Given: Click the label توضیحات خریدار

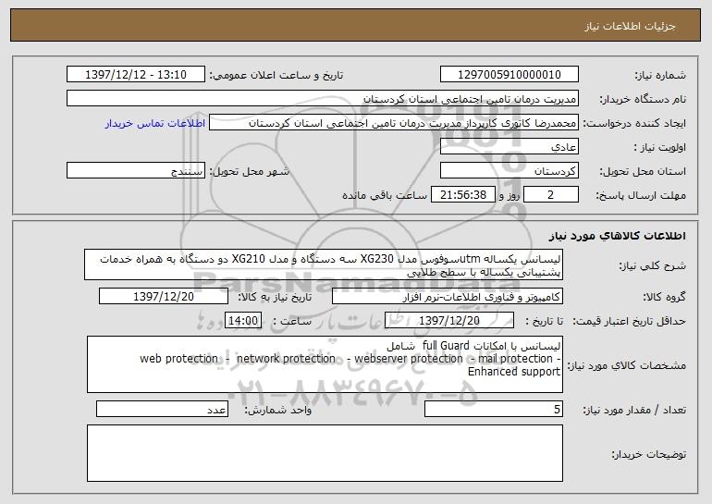Looking at the screenshot, I should [x=648, y=454].
